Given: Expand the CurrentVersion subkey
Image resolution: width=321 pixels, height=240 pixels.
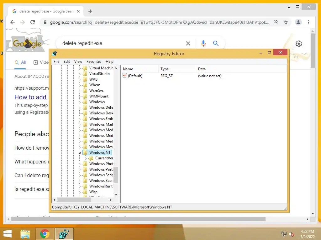Looking at the screenshot, I should (x=86, y=158).
